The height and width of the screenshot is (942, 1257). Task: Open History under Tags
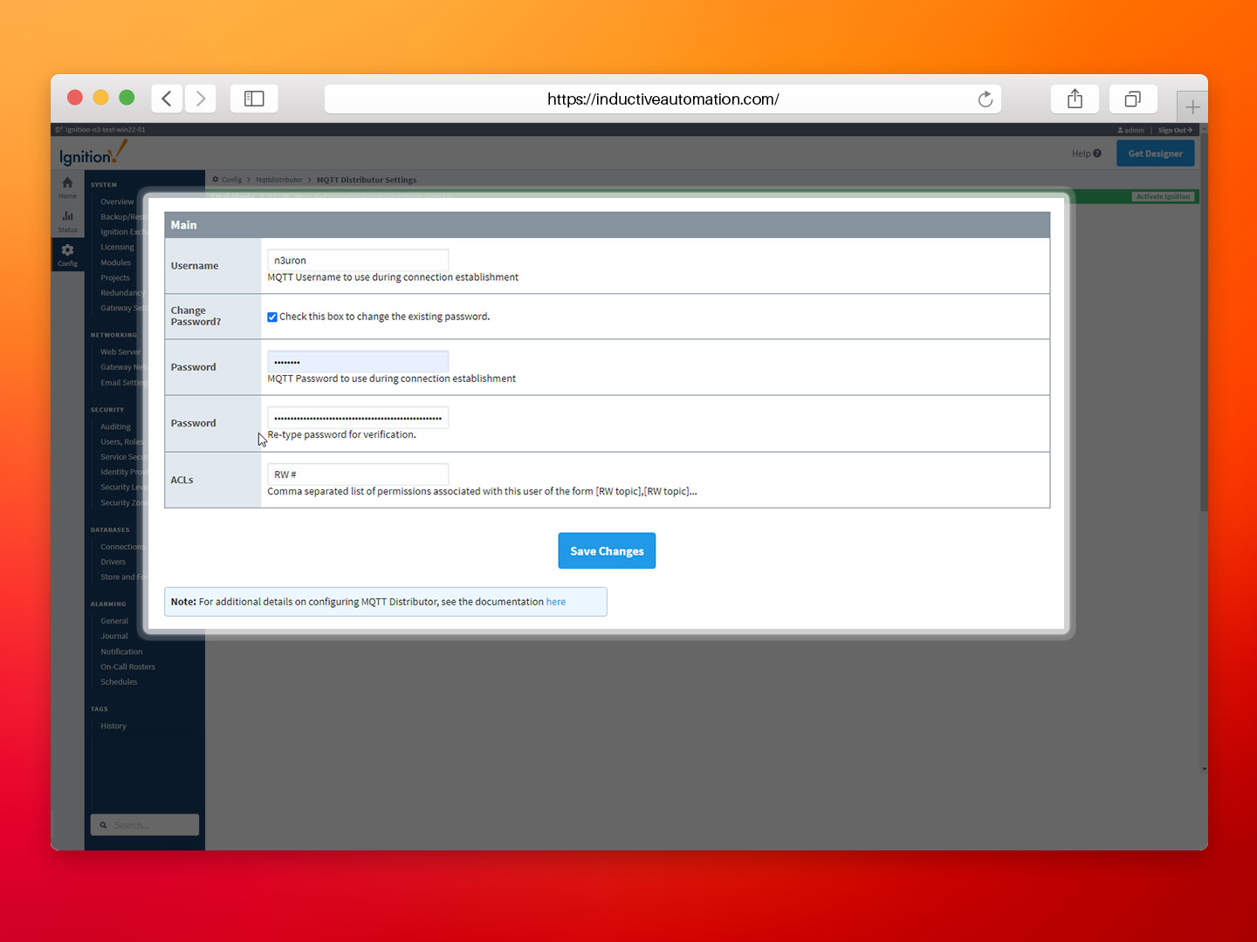tap(113, 726)
